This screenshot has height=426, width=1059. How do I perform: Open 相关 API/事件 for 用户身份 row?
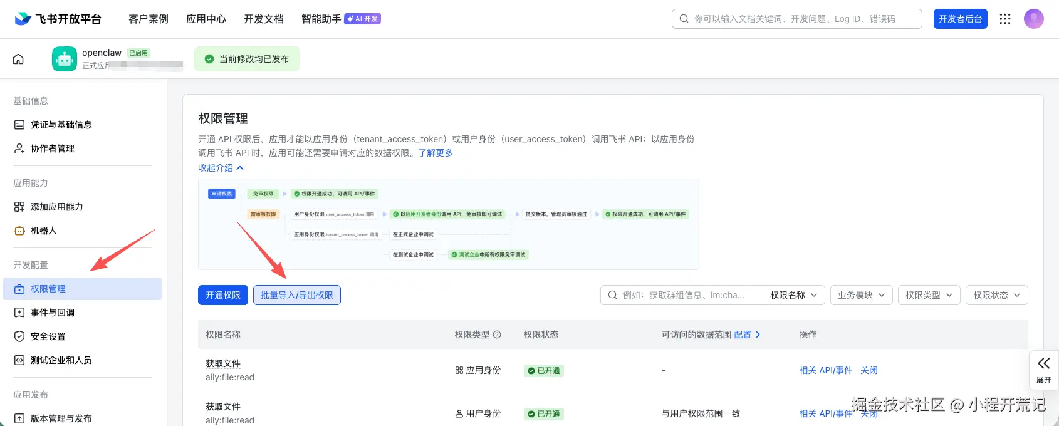click(826, 413)
